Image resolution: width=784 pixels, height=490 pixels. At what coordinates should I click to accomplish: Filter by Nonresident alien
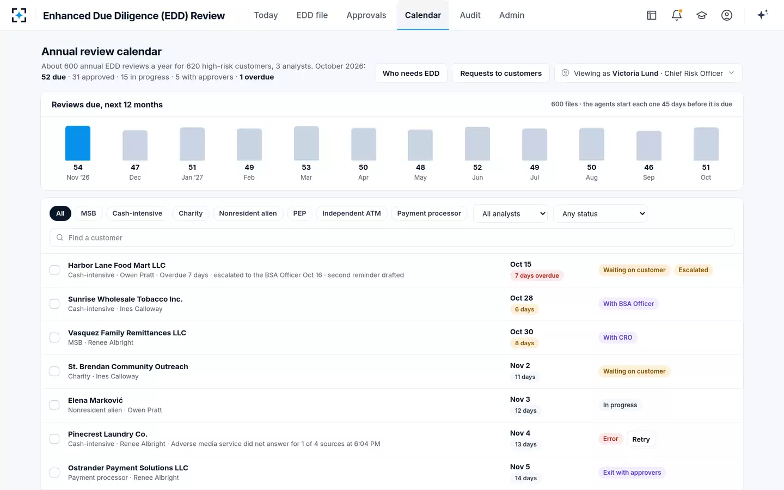tap(248, 213)
